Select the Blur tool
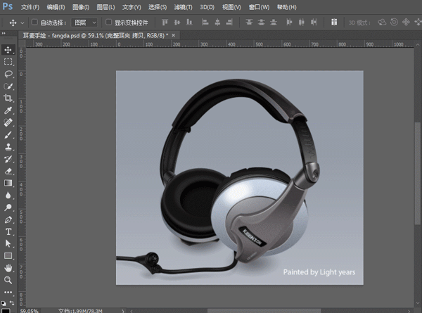This screenshot has height=313, width=422. pos(8,196)
